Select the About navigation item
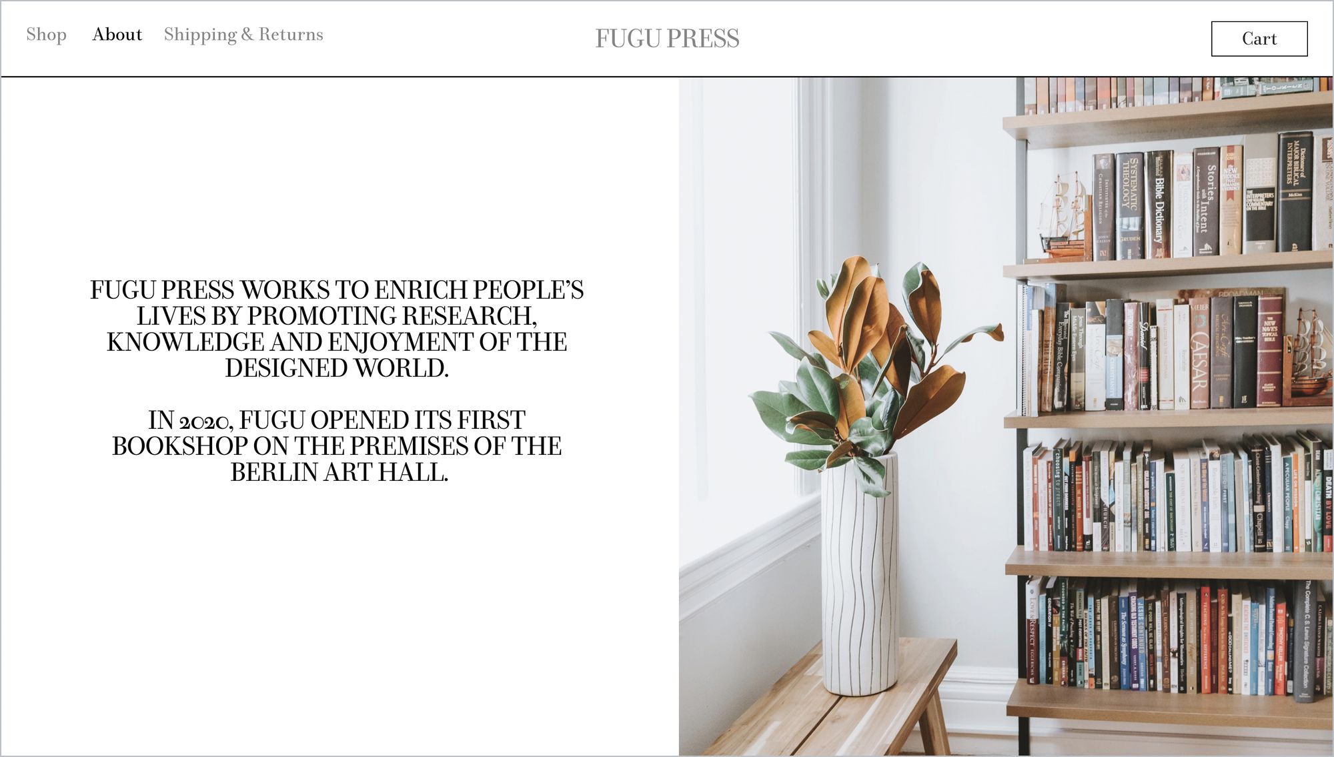The height and width of the screenshot is (757, 1334). point(117,35)
